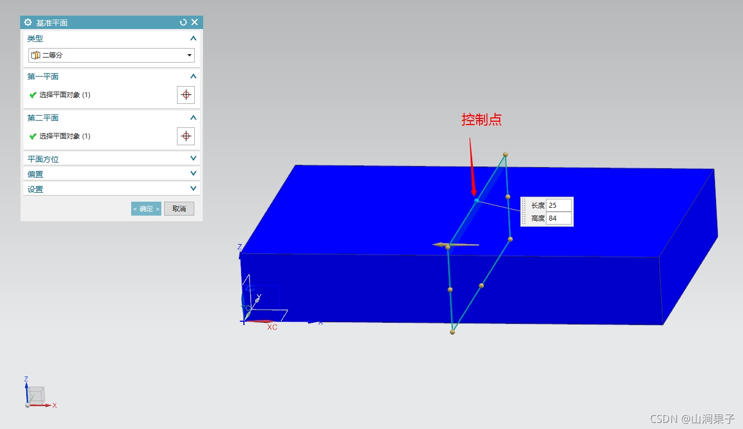Click the 取消 button
The image size is (743, 429).
coord(179,209)
